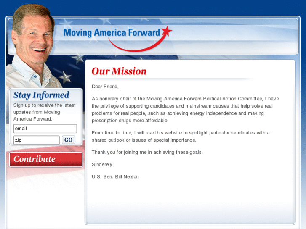
Task: Click the "Dear Friend," greeting line
Action: click(x=105, y=87)
